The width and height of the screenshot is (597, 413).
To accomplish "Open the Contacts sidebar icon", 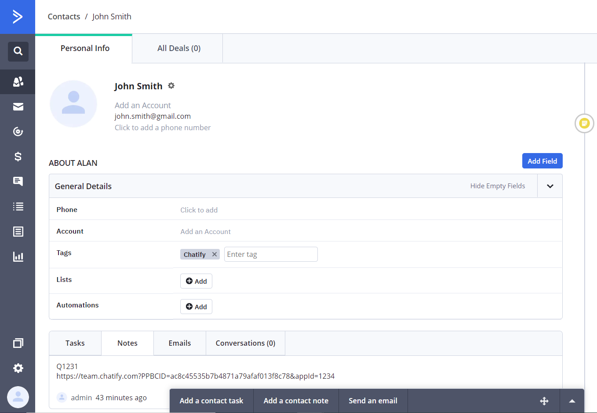I will [18, 82].
